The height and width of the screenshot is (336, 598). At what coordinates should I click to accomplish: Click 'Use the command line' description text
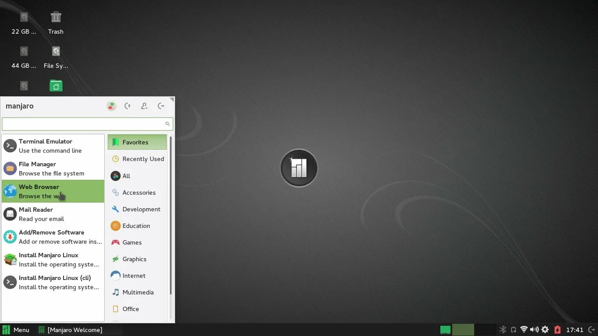pos(50,150)
